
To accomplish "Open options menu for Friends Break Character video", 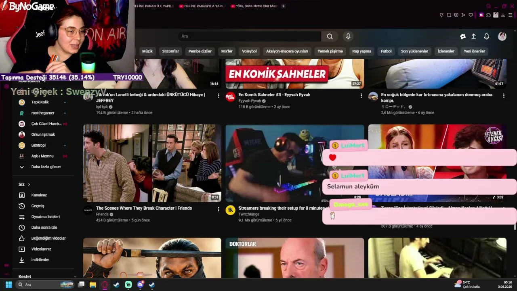I will point(219,209).
